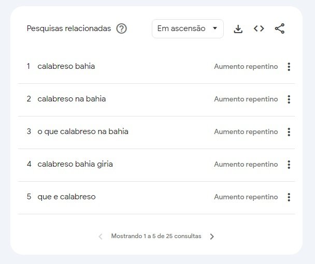The image size is (315, 264).
Task: Expand the Em ascensão dropdown
Action: pos(188,28)
